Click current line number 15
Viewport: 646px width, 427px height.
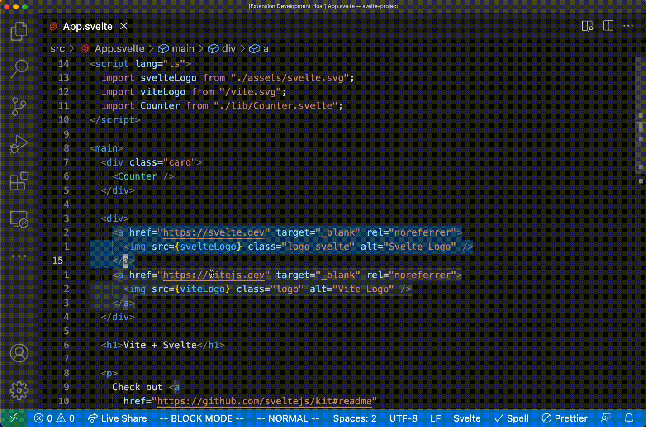(57, 261)
